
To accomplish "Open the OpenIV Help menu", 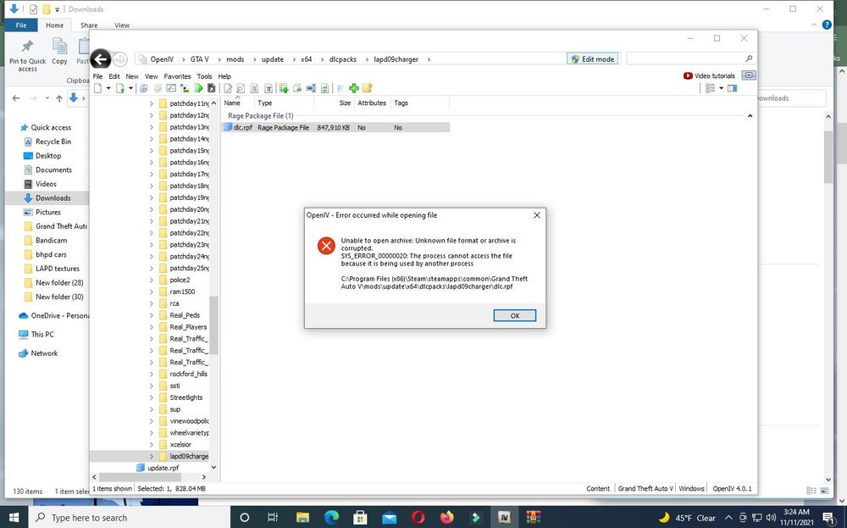I will [x=224, y=76].
